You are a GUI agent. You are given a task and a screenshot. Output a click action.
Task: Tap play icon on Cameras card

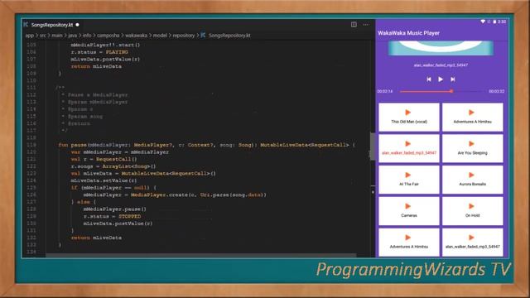[408, 206]
